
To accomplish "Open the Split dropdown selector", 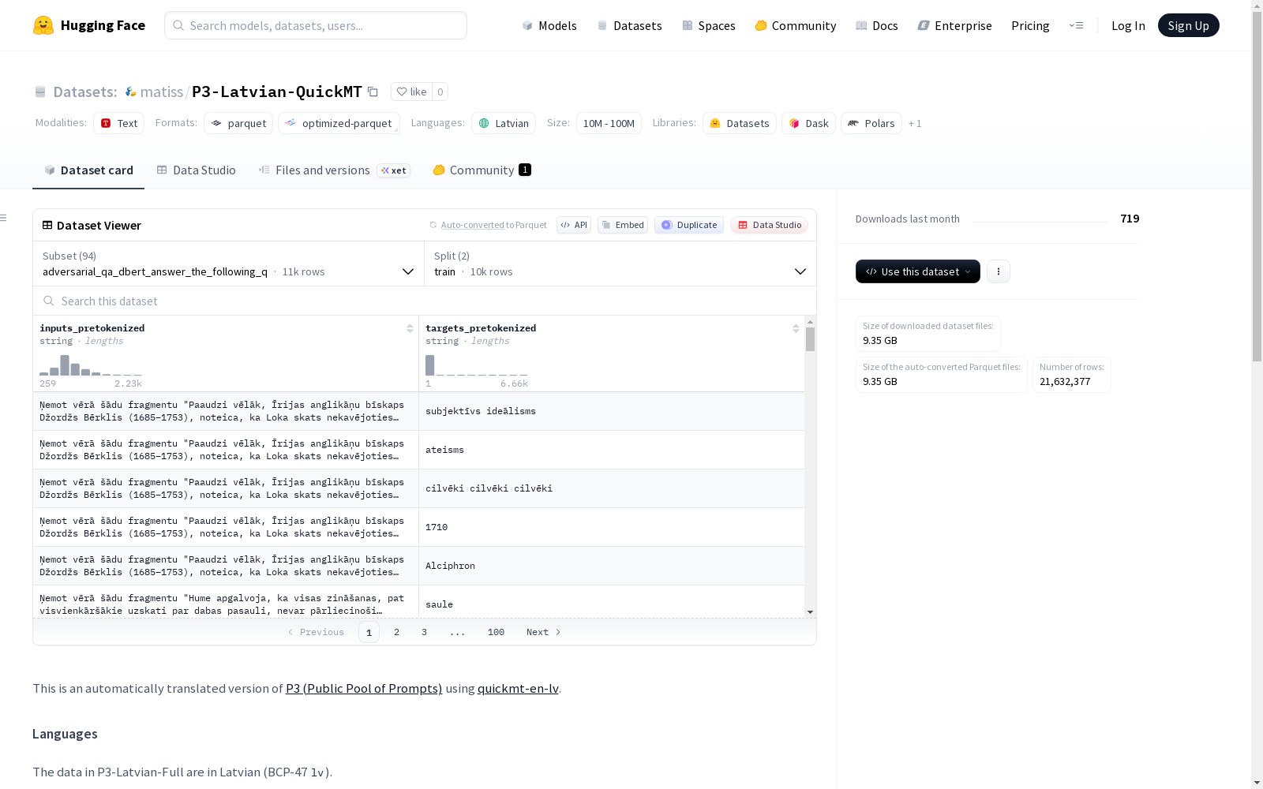I will point(620,264).
